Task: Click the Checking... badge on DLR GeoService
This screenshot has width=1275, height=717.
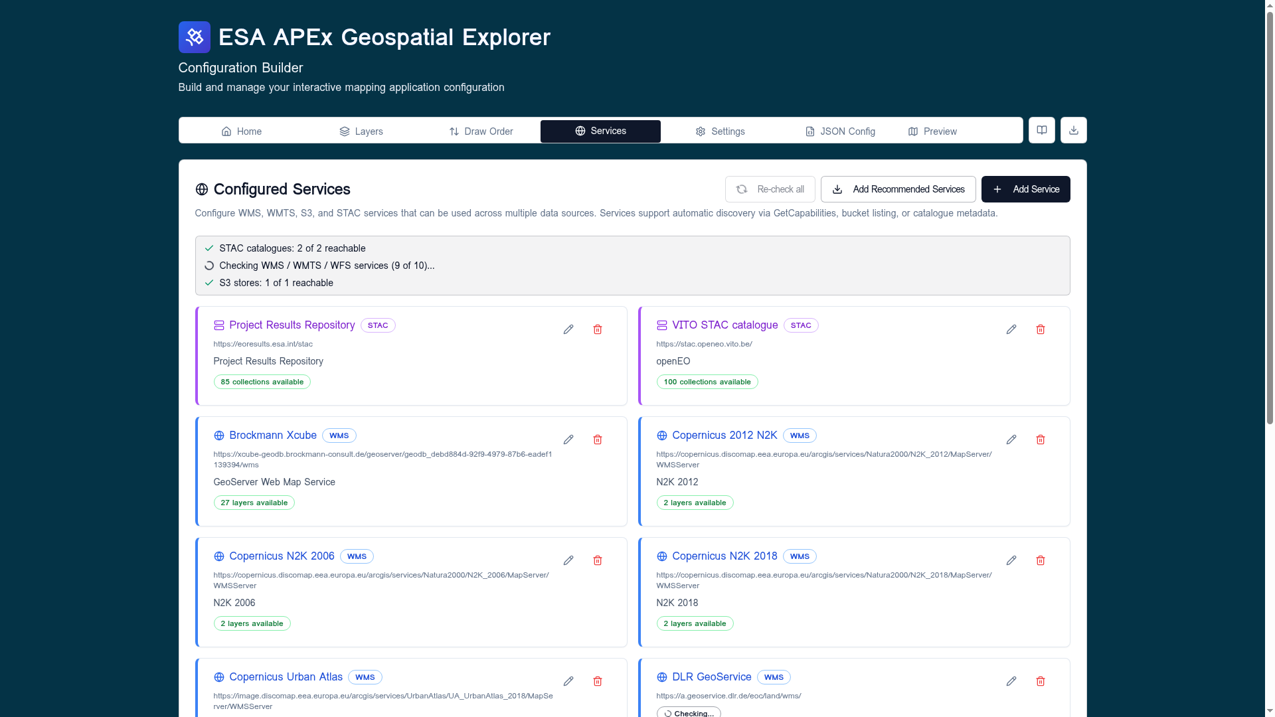Action: tap(689, 712)
